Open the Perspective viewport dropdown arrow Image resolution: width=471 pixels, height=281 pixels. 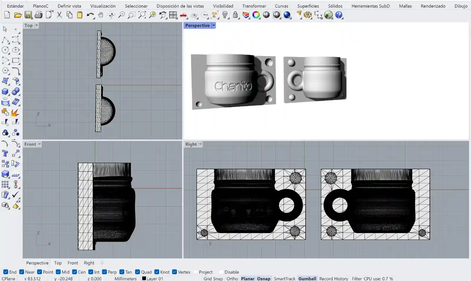[214, 26]
